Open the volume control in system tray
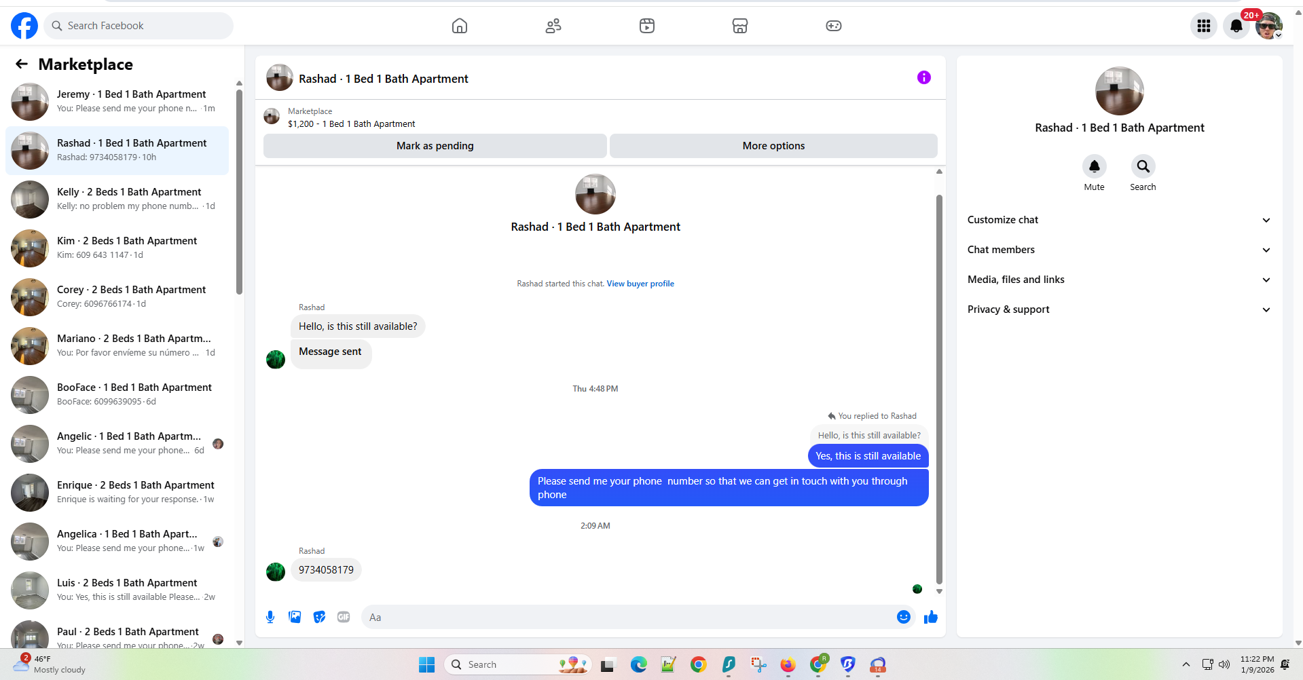 point(1224,664)
